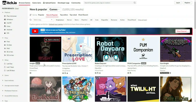Click the Register button
Image resolution: width=196 pixels, height=102 pixels.
(x=187, y=3)
